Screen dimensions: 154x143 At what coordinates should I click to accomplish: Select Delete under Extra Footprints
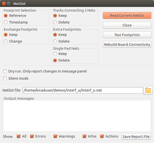[x=55, y=41]
